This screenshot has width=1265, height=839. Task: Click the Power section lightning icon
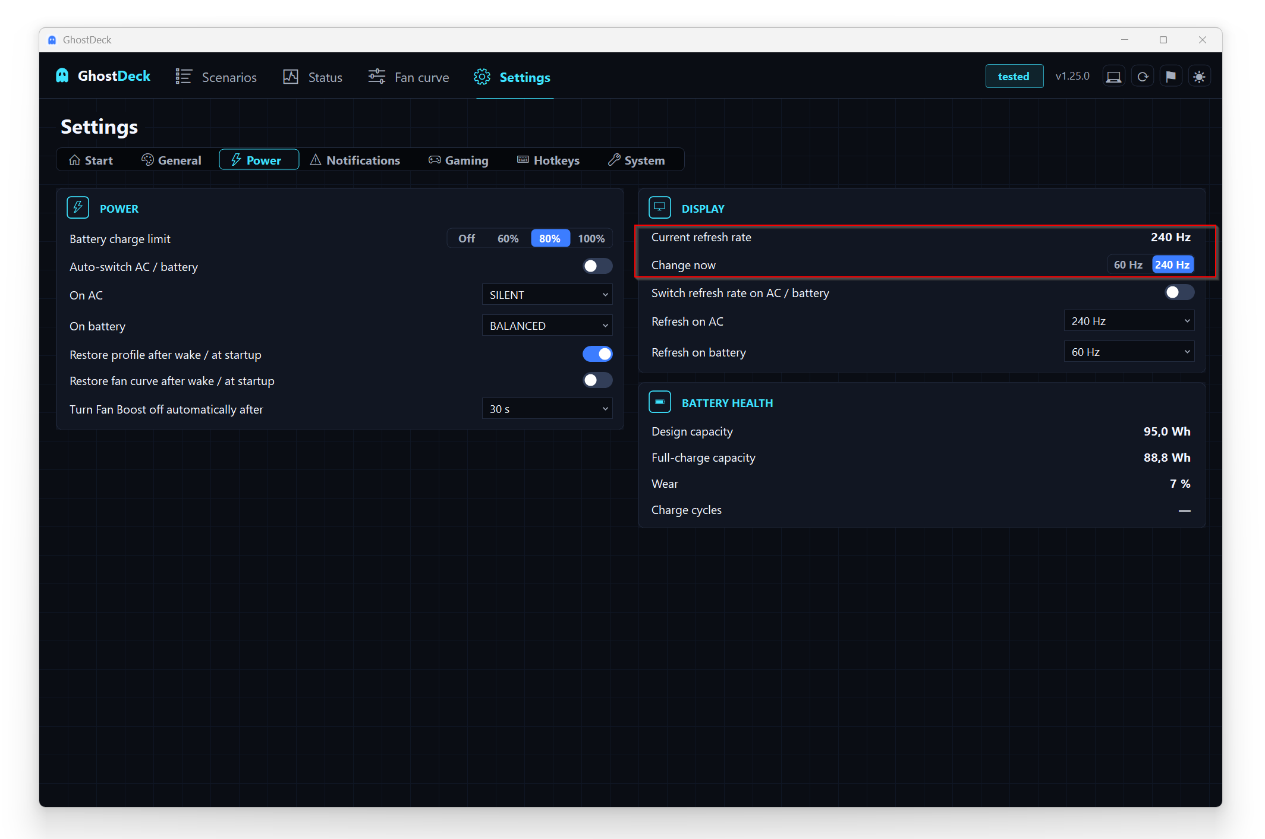[x=78, y=208]
